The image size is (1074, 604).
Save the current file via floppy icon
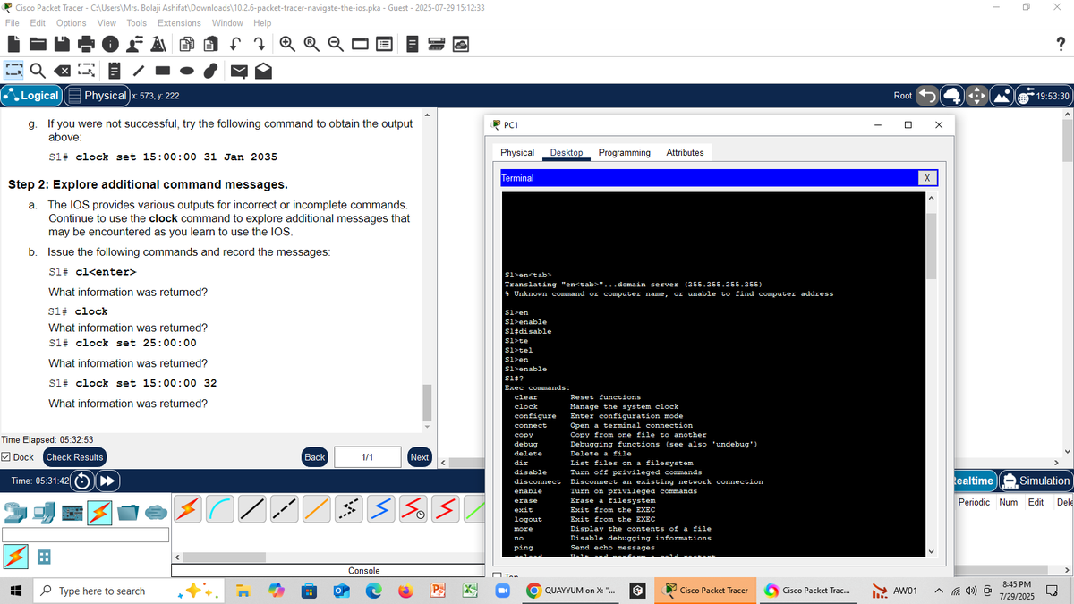coord(62,43)
